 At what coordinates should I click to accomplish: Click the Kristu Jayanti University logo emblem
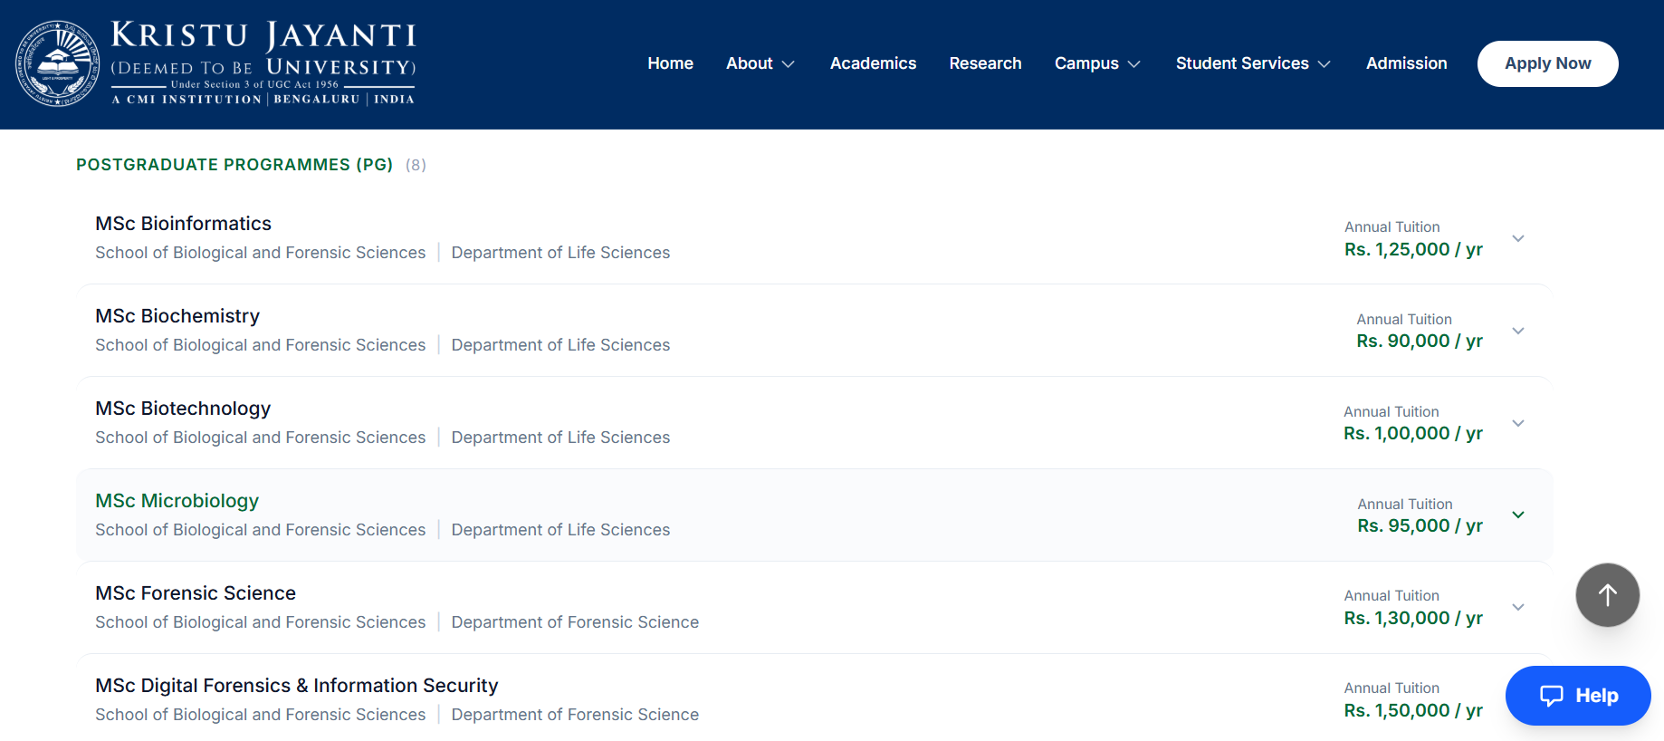(x=58, y=63)
